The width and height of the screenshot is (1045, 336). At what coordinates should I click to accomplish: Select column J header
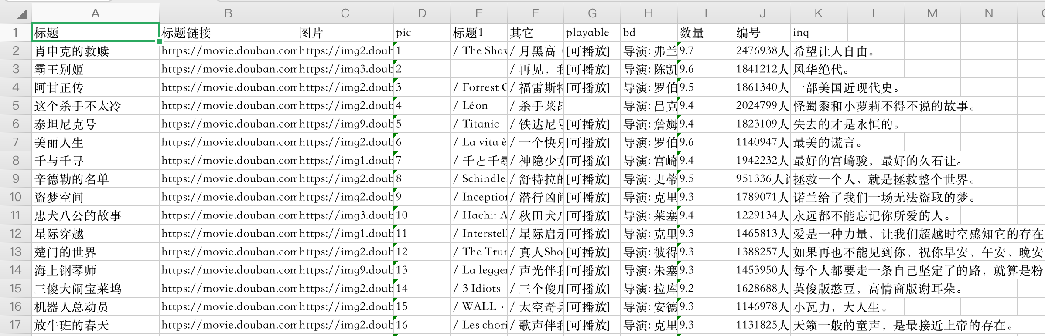762,13
